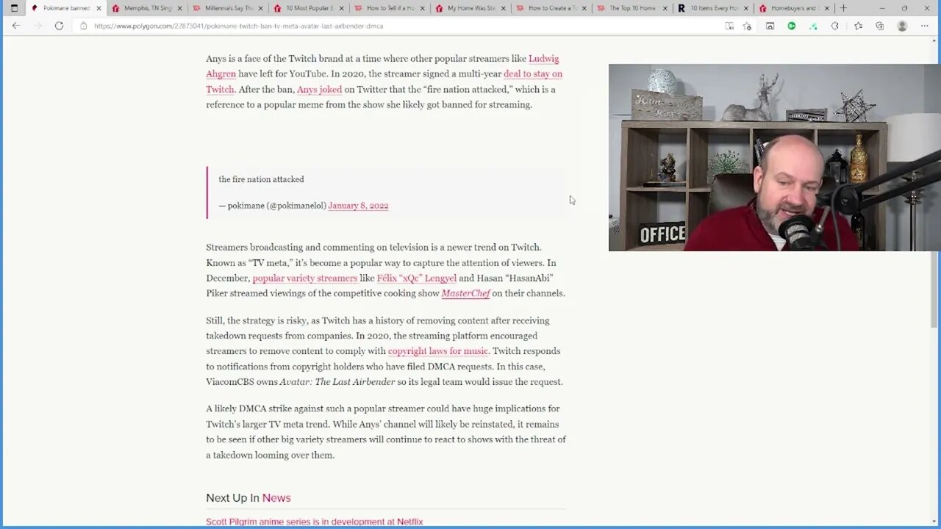The image size is (941, 529).
Task: Click the green sparkle extension icon
Action: point(813,26)
